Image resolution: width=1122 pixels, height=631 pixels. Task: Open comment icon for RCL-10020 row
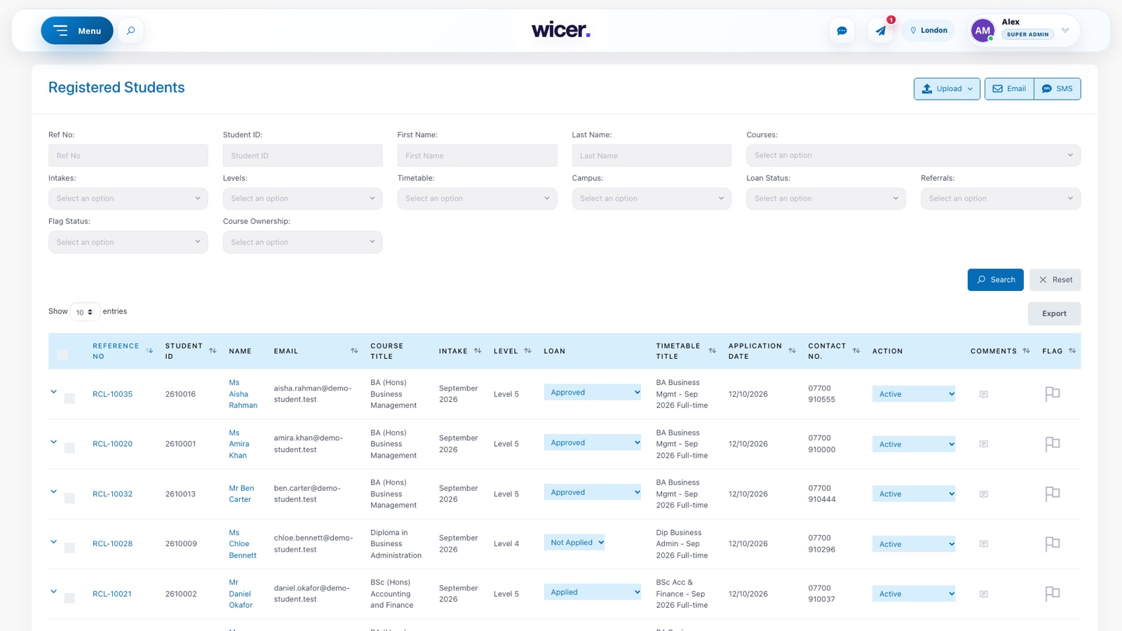(984, 444)
